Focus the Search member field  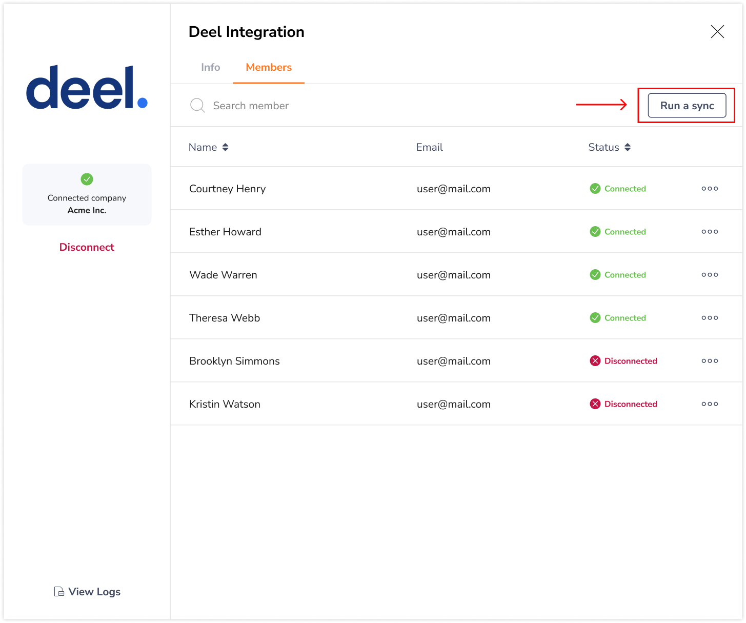[x=251, y=106]
